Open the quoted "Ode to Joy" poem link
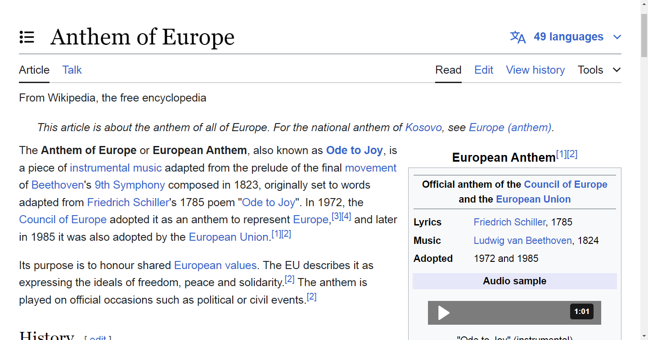Viewport: 648px width, 340px height. tap(269, 203)
